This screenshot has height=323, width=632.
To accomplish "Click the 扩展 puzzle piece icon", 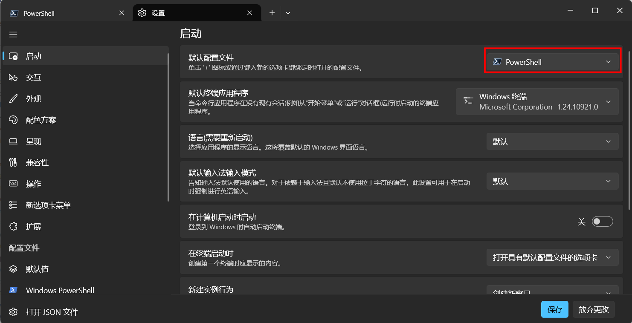I will point(13,227).
